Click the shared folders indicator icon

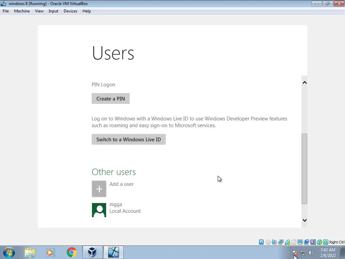pyautogui.click(x=294, y=242)
